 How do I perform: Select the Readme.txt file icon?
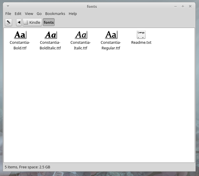[x=141, y=35]
